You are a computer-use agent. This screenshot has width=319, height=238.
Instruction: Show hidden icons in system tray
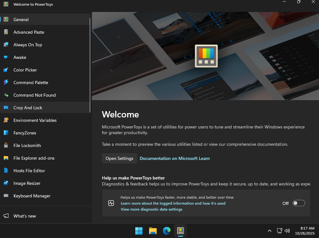(x=269, y=231)
